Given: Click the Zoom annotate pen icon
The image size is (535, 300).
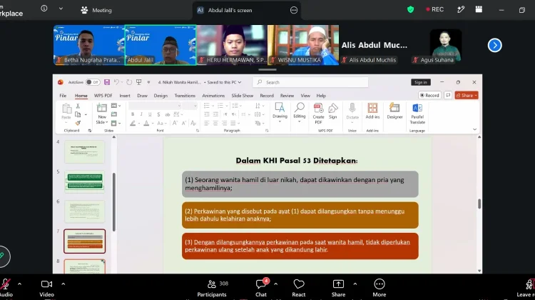Looking at the screenshot, I should coord(461,9).
